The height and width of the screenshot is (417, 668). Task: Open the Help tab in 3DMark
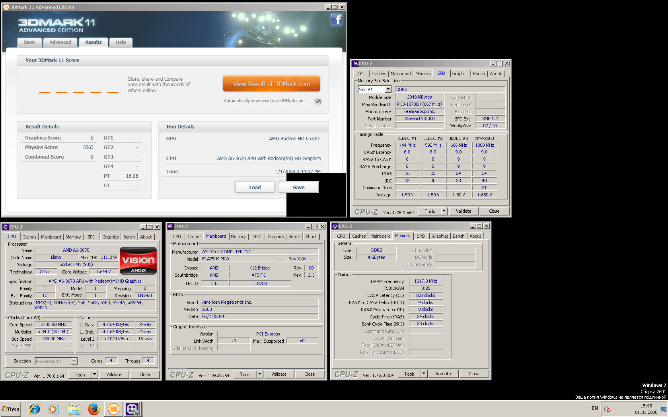(x=121, y=42)
